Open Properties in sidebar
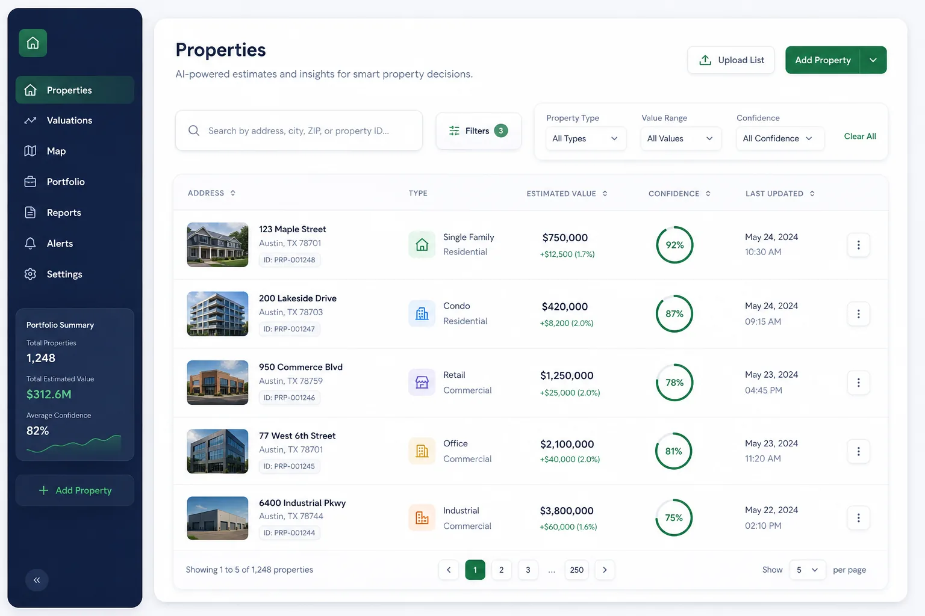Viewport: 925px width, 616px height. pos(75,90)
